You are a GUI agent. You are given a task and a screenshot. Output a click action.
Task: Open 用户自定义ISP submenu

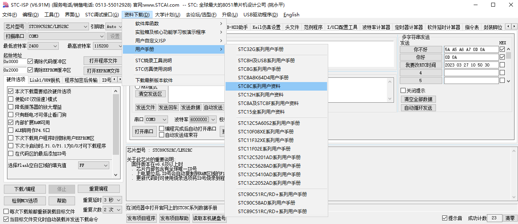(174, 41)
